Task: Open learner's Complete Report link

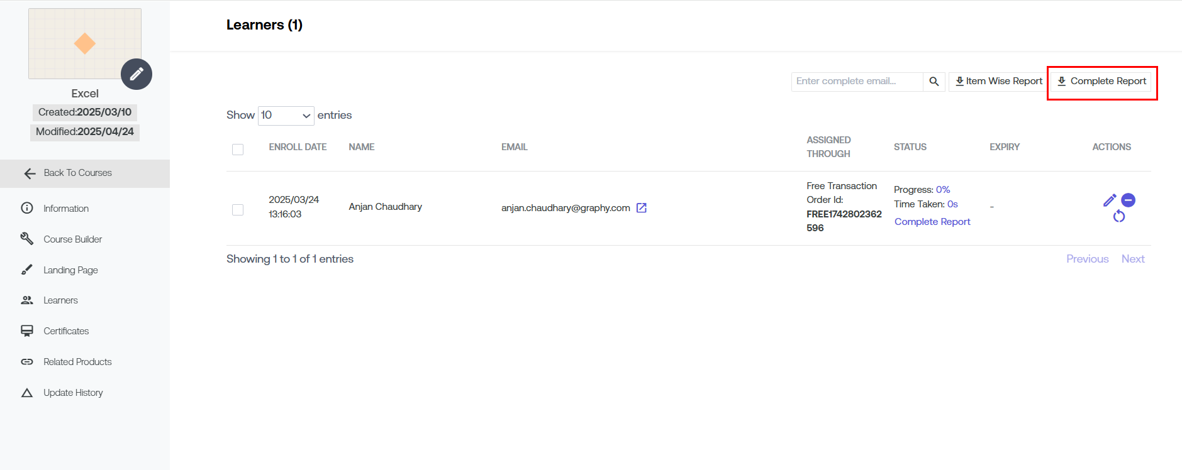Action: (x=932, y=222)
